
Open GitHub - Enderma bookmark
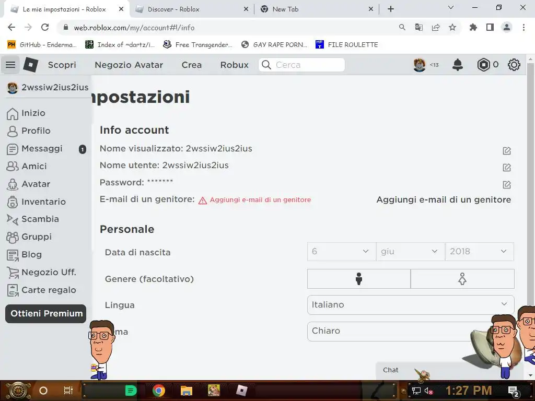41,45
